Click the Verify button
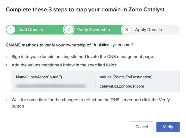 (168, 127)
